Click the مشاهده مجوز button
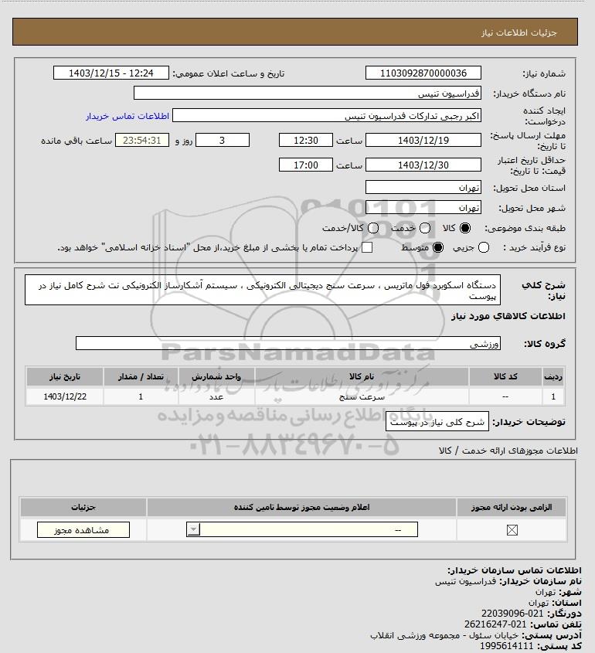The image size is (595, 653). coord(83,529)
